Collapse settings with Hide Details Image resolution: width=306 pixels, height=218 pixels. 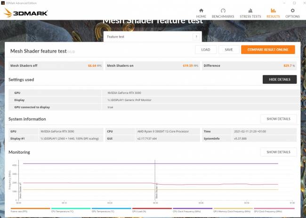point(279,79)
